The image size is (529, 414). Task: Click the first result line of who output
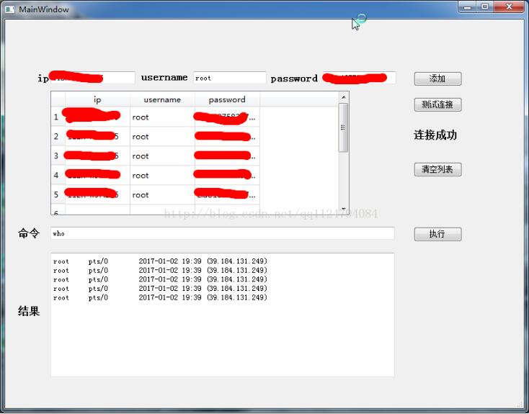tap(160, 261)
